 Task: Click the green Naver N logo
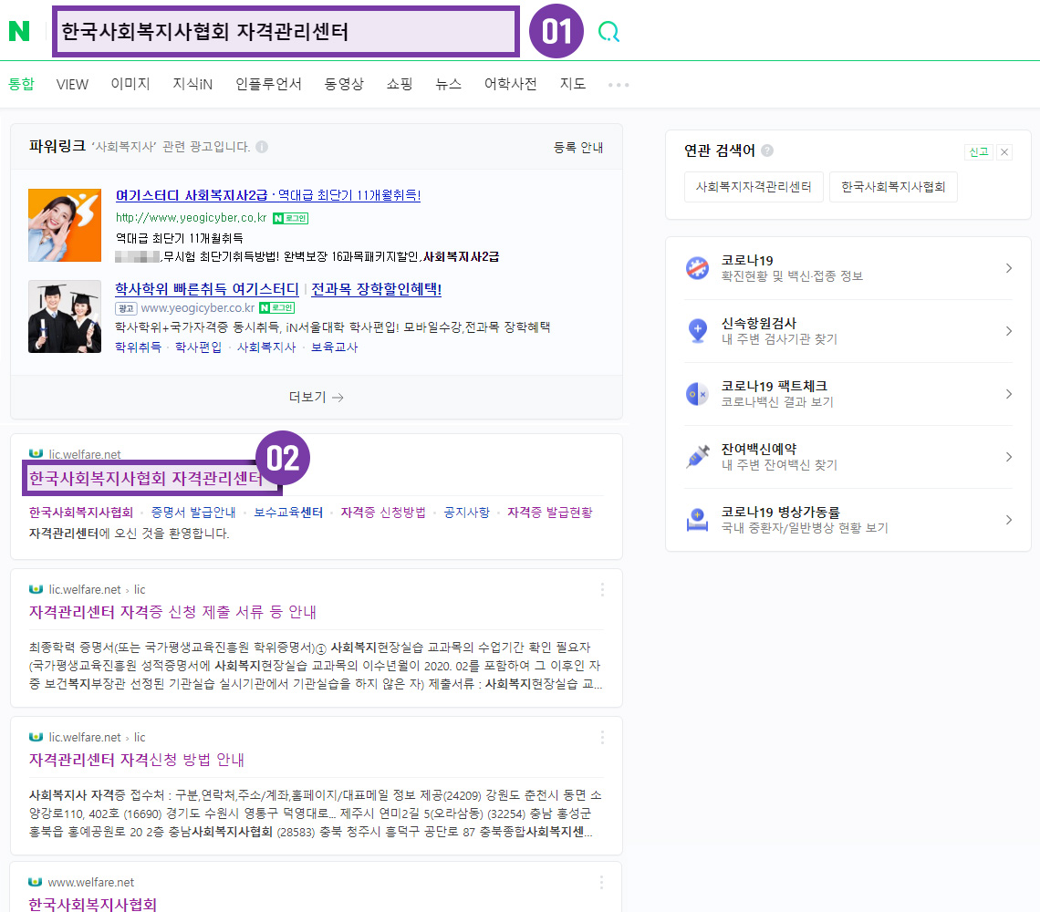click(19, 31)
